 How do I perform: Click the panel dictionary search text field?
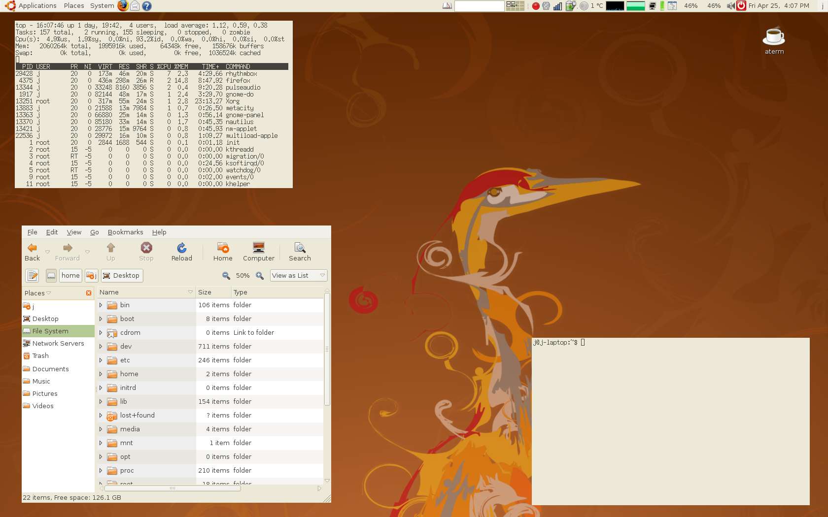coord(479,6)
